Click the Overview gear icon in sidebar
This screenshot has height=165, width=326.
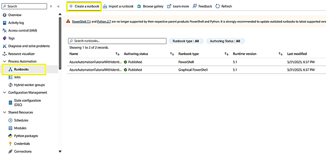coord(5,15)
